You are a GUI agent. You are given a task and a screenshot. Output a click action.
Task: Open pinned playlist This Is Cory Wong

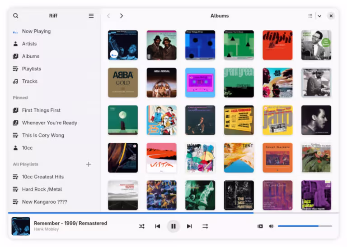point(54,135)
